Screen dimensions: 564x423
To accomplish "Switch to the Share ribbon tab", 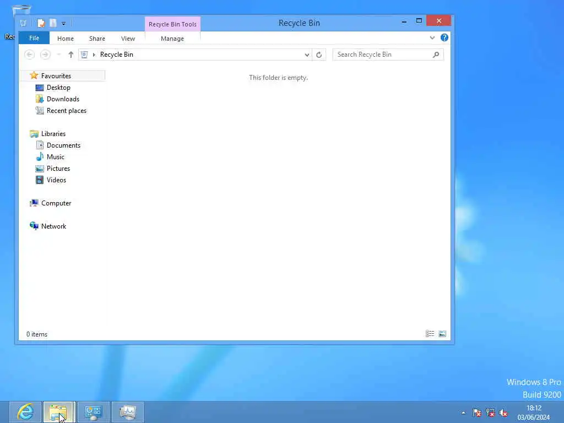I will tap(97, 39).
